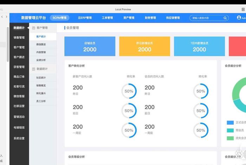The height and width of the screenshot is (165, 246).
Task: Click the 客户转化分析 section heading
Action: click(76, 66)
